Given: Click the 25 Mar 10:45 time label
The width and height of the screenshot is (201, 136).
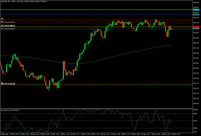Looking at the screenshot, I should click(x=35, y=134).
